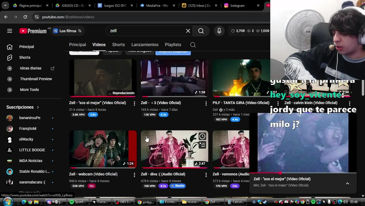This screenshot has height=206, width=365.
Task: Open the bananirouPe subscription
Action: (31, 118)
